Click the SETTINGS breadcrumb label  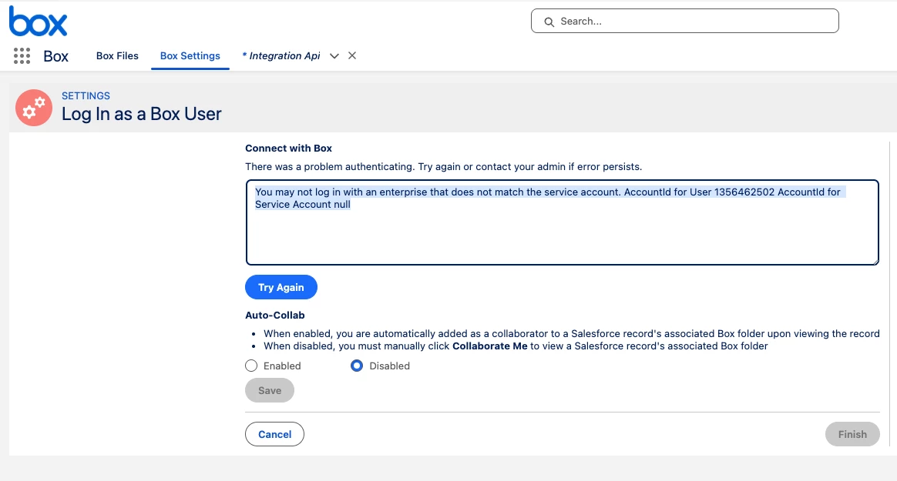click(x=86, y=96)
